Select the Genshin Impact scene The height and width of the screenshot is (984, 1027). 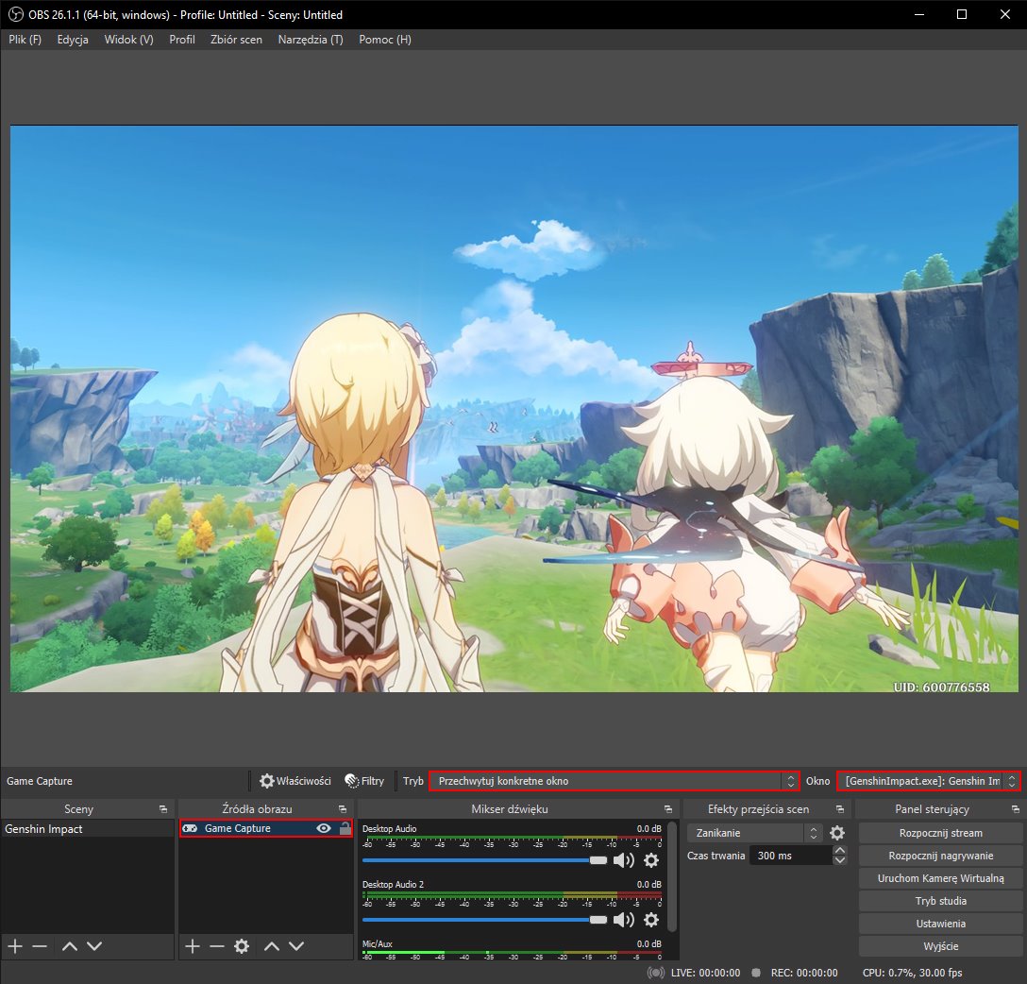[x=87, y=829]
